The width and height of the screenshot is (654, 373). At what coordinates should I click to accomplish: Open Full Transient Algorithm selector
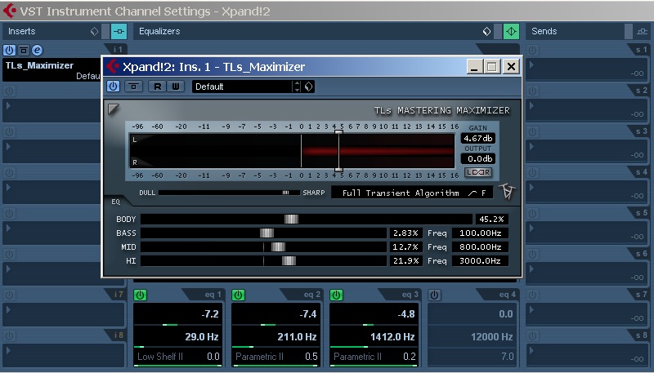(x=412, y=193)
